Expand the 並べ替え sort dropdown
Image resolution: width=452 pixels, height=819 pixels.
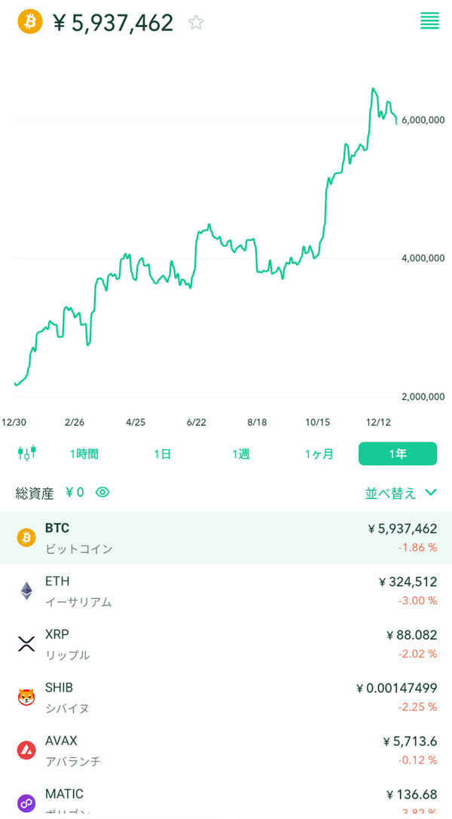(x=400, y=493)
